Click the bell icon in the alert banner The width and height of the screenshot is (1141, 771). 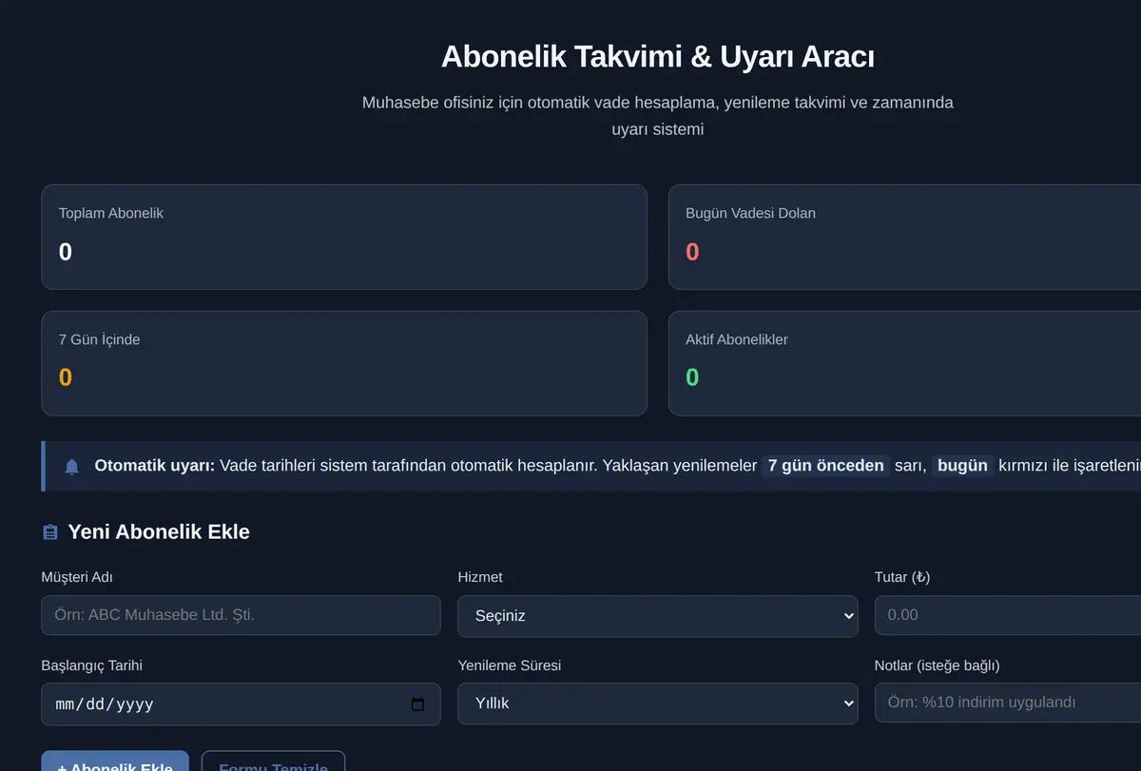pos(71,467)
